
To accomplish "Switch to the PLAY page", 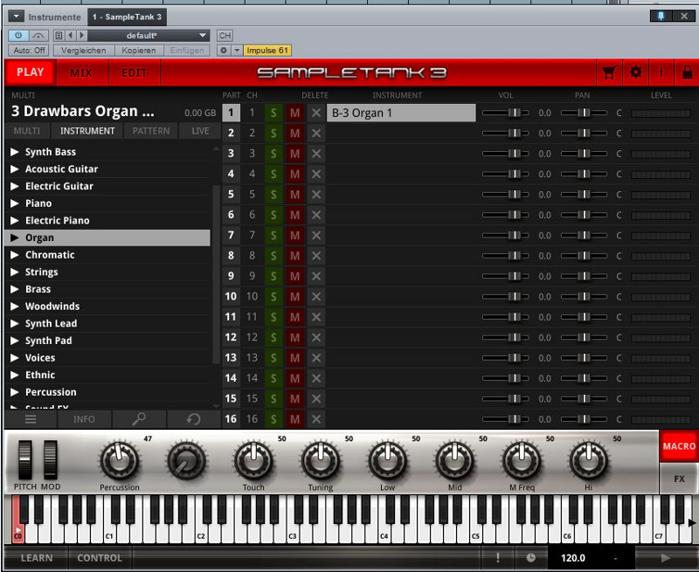I will (x=31, y=72).
